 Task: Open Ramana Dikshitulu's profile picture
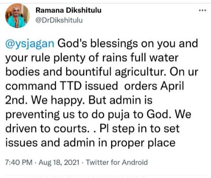click(x=18, y=16)
